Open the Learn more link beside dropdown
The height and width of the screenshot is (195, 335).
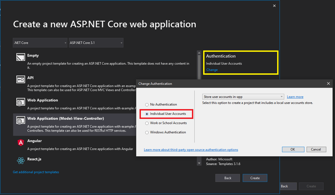(295, 97)
